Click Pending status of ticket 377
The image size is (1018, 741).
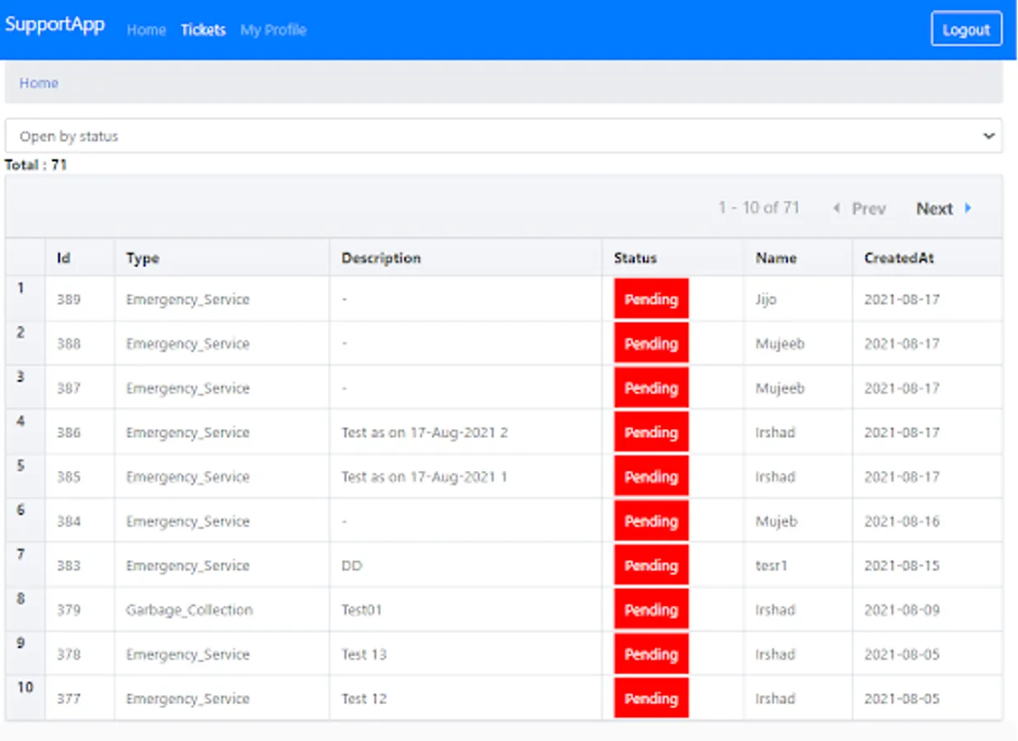click(x=651, y=699)
